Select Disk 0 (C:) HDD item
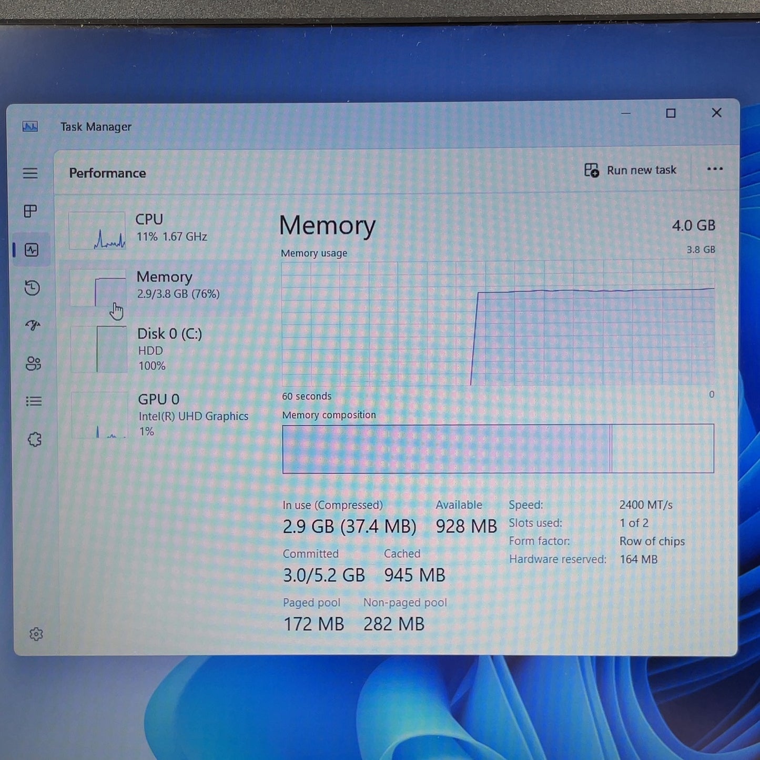Image resolution: width=760 pixels, height=760 pixels. (x=158, y=349)
